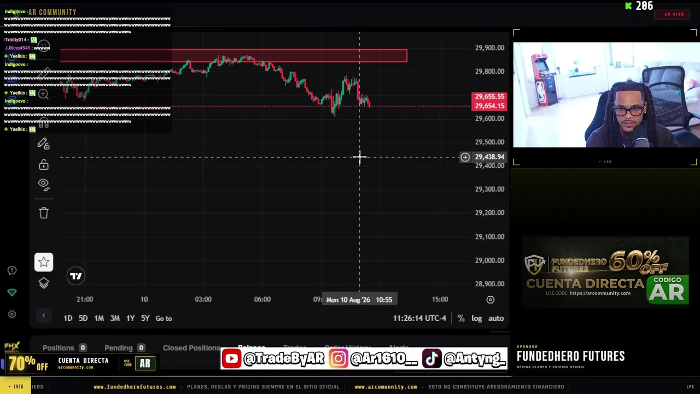Open the object tree layers icon
The height and width of the screenshot is (394, 700).
click(44, 283)
